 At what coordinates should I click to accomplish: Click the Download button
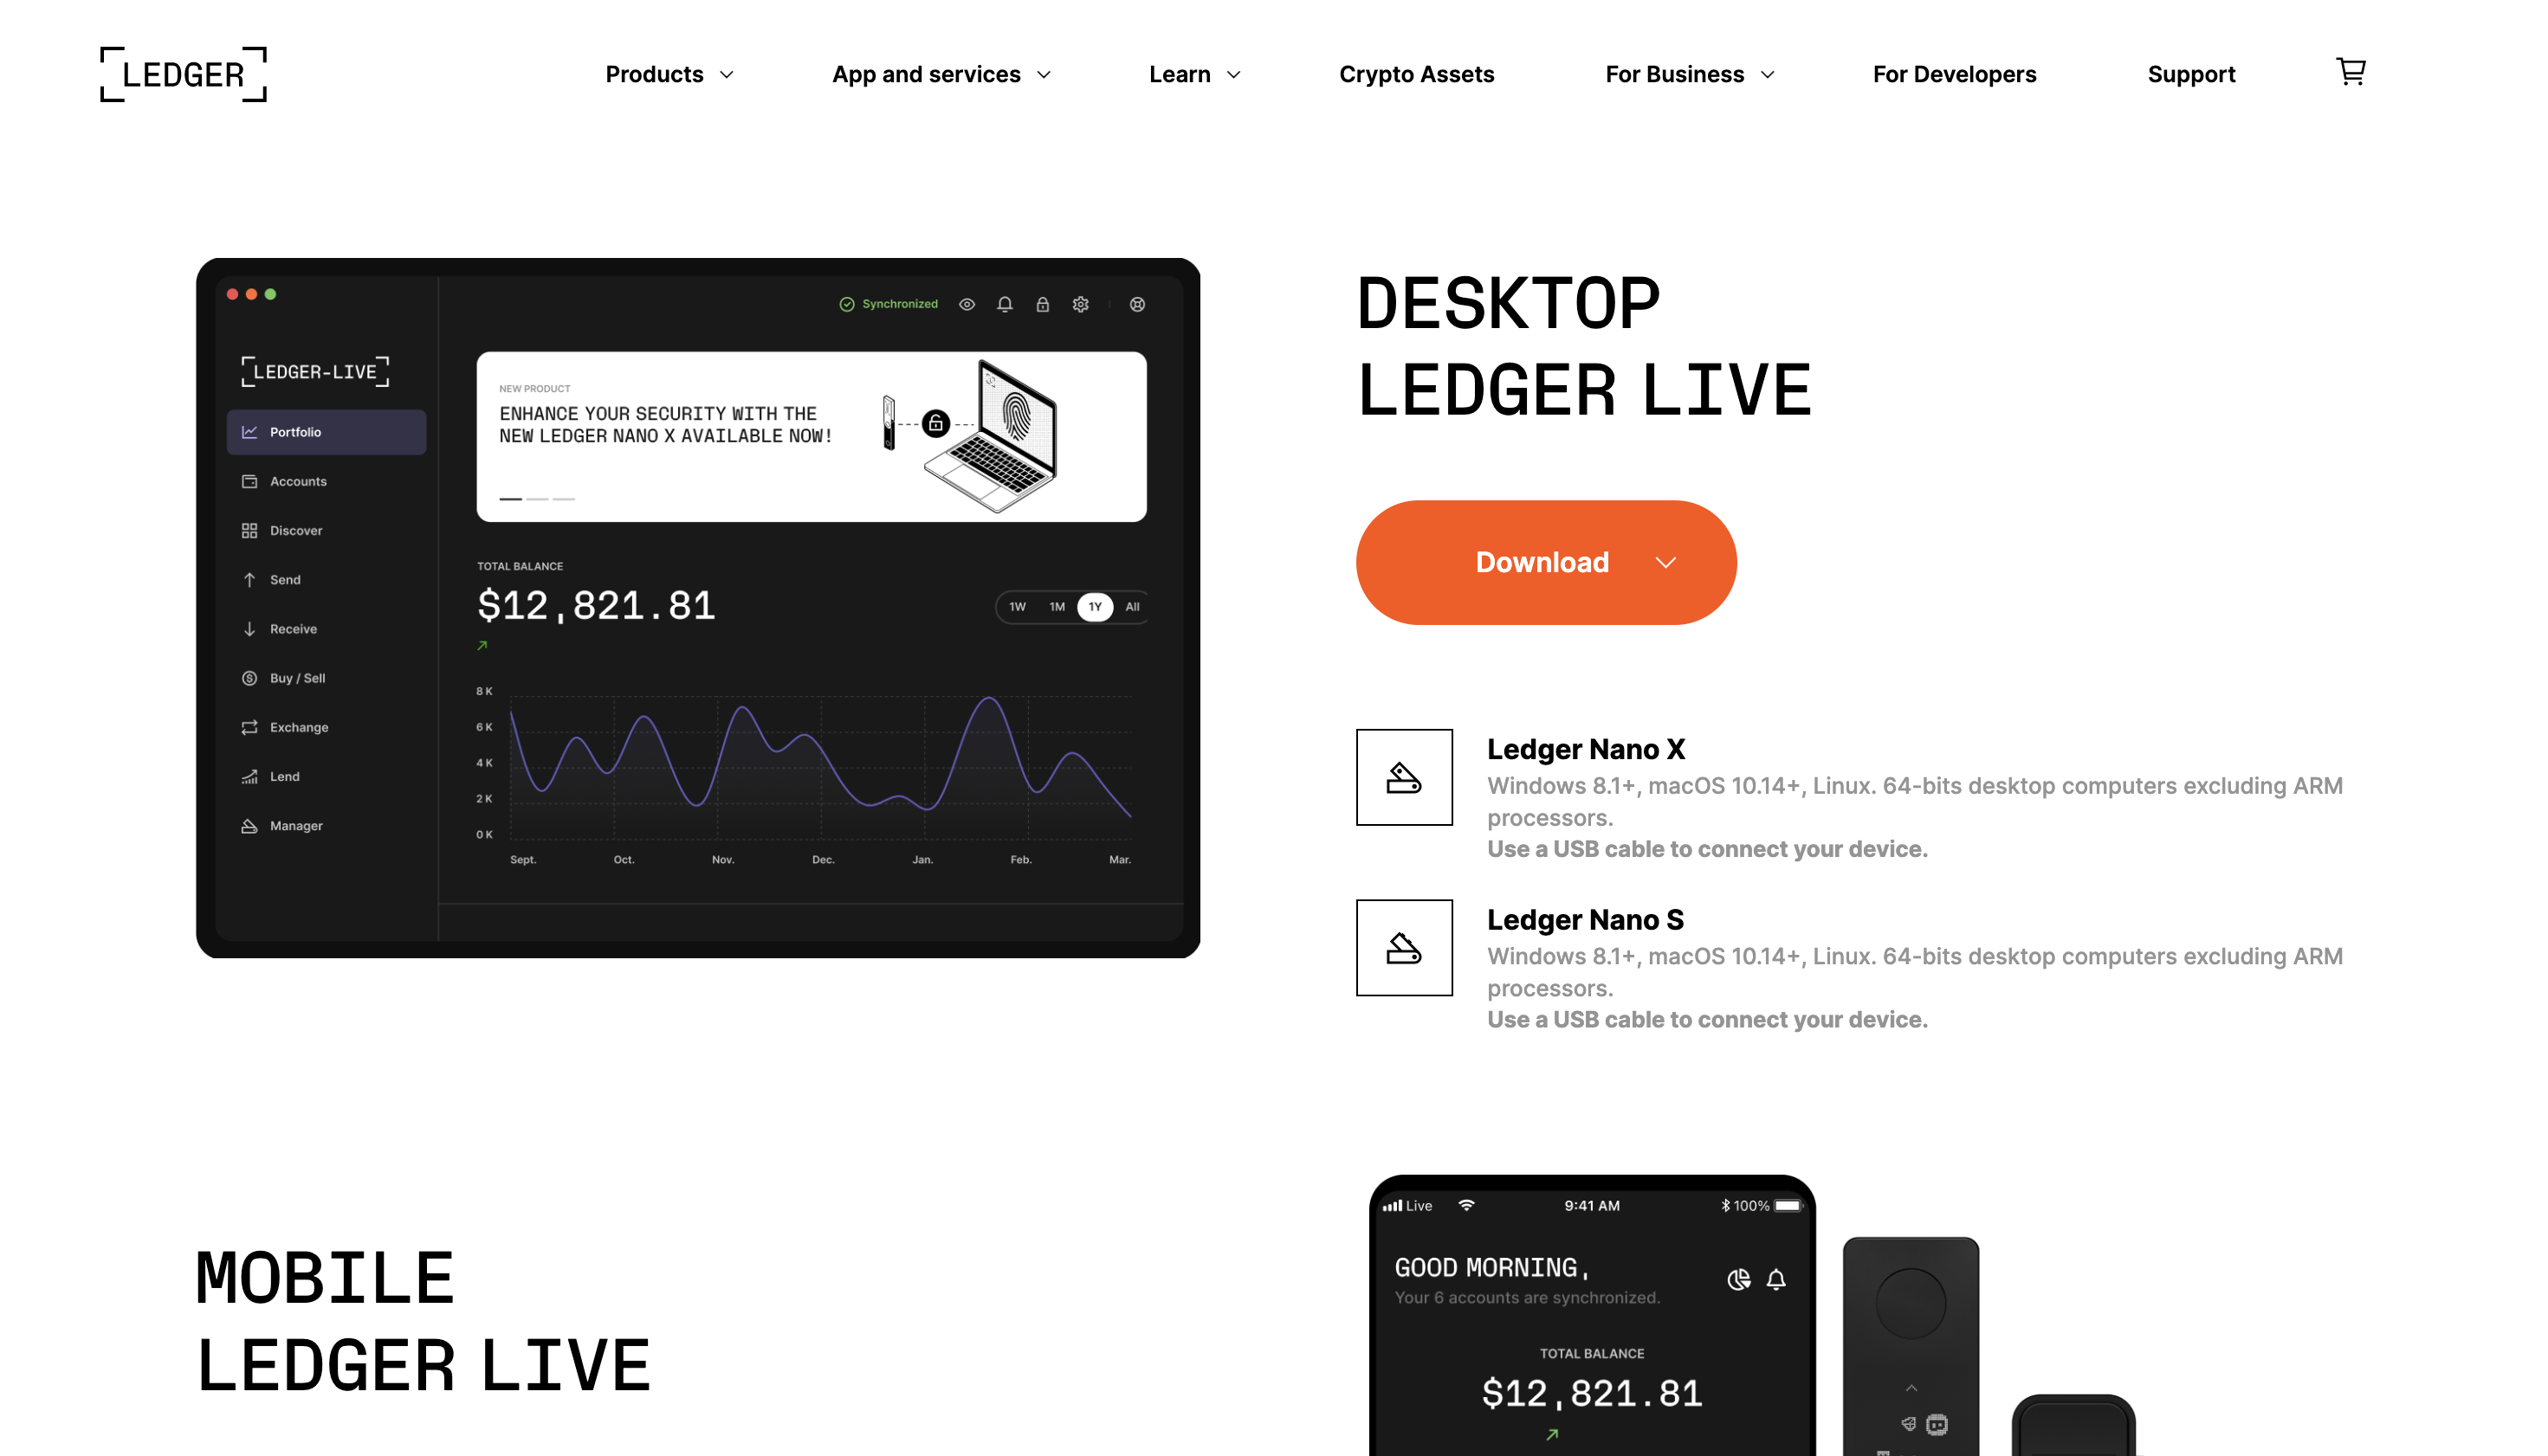1545,562
